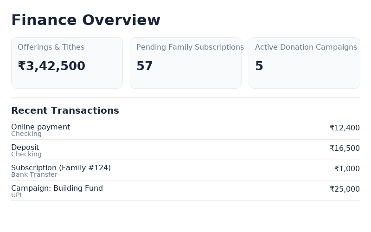Click Checking label under Online payment
The height and width of the screenshot is (232, 371).
point(26,134)
